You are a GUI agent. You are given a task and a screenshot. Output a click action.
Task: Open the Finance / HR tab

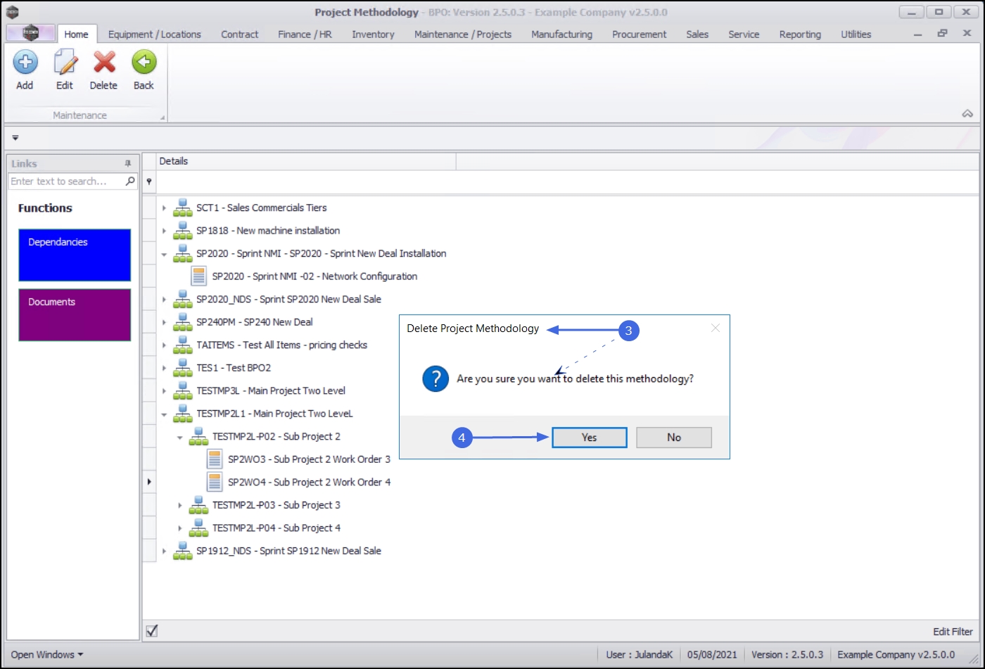[x=305, y=34]
